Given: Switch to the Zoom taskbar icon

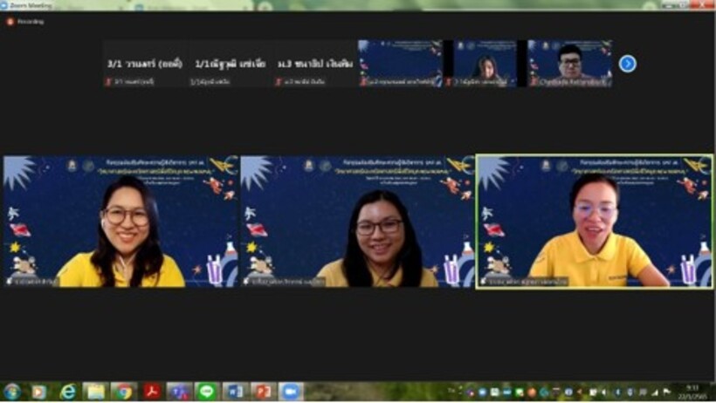Looking at the screenshot, I should tap(290, 392).
